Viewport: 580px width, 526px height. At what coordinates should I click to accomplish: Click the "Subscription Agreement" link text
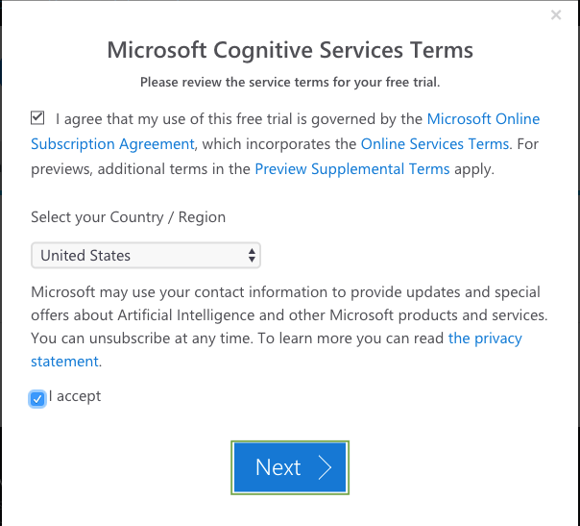(112, 144)
